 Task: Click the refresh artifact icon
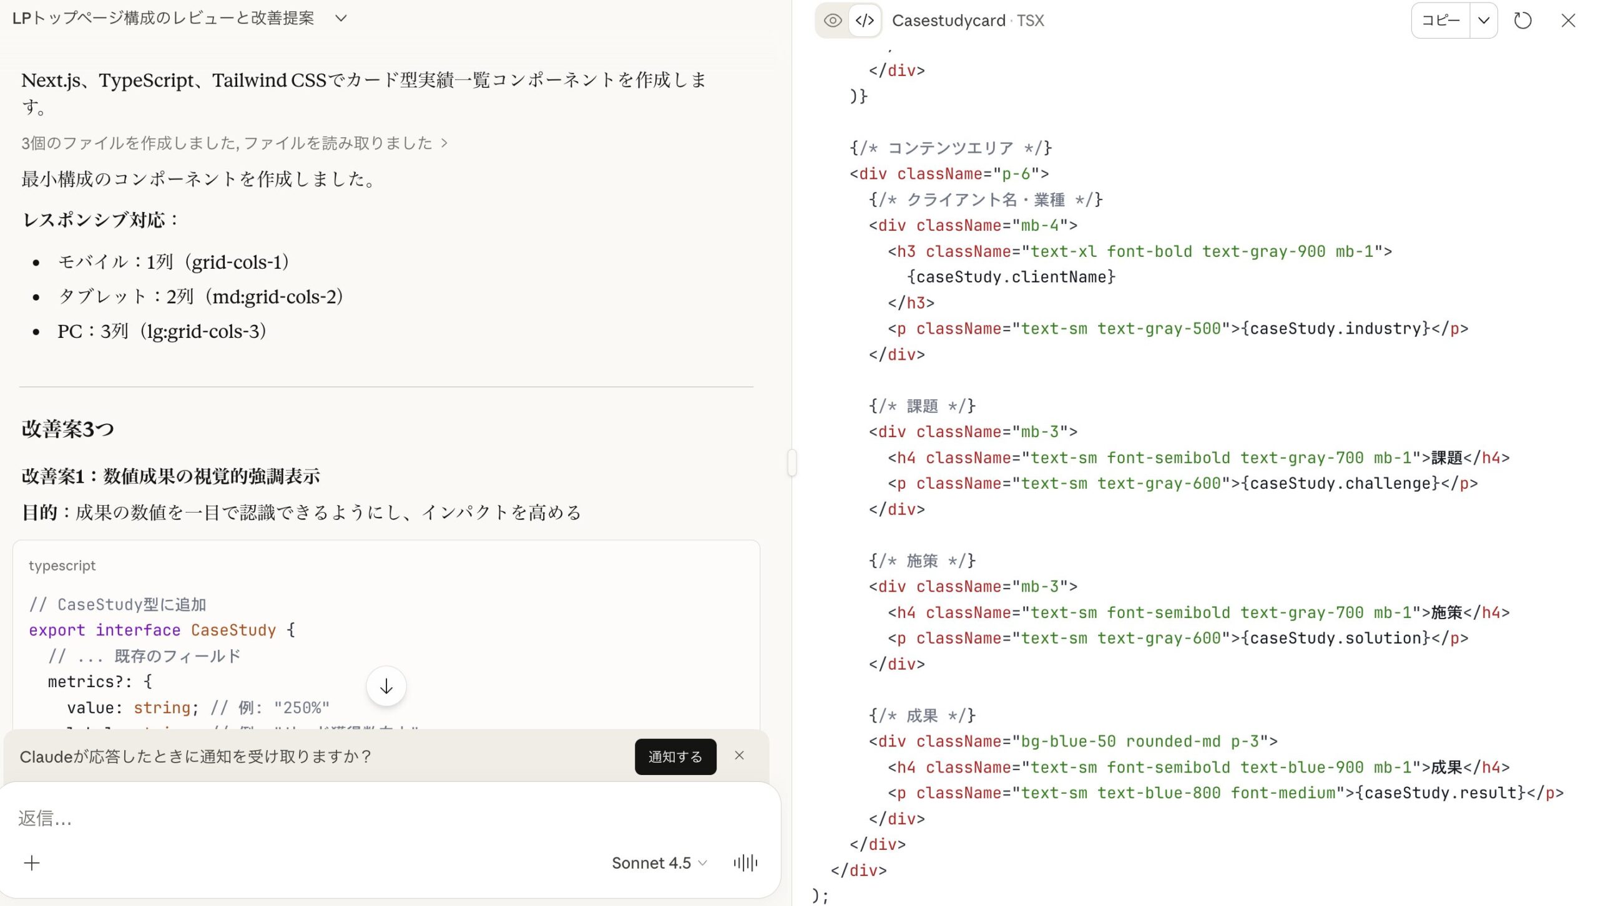tap(1522, 21)
